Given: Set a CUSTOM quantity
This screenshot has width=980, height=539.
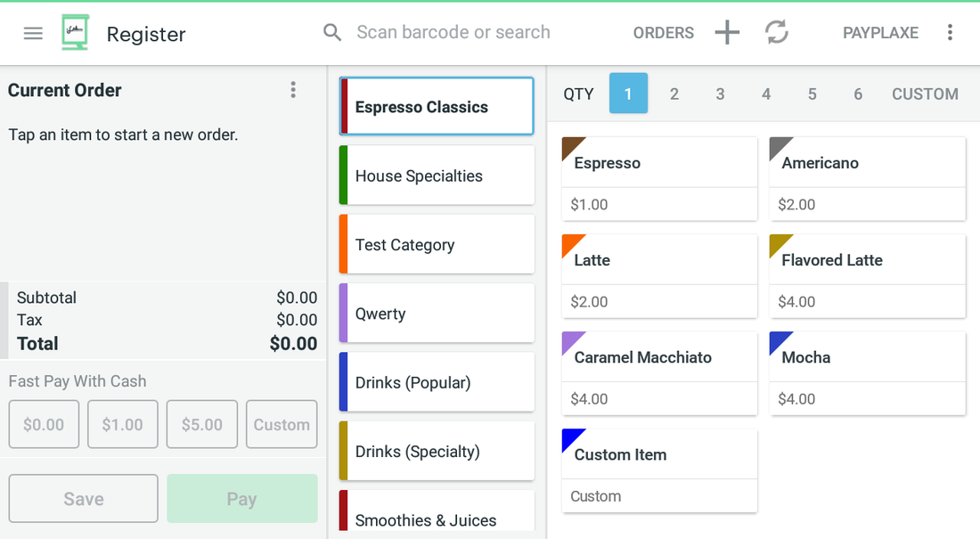Looking at the screenshot, I should pos(925,94).
